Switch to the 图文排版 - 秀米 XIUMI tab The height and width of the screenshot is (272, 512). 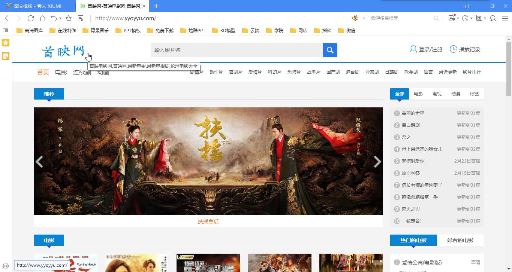[37, 6]
